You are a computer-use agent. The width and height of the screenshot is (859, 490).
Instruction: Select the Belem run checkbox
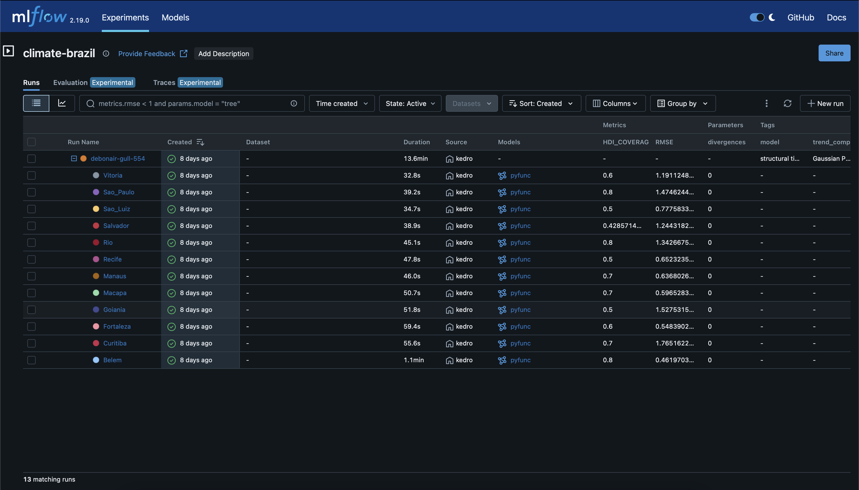(x=32, y=360)
